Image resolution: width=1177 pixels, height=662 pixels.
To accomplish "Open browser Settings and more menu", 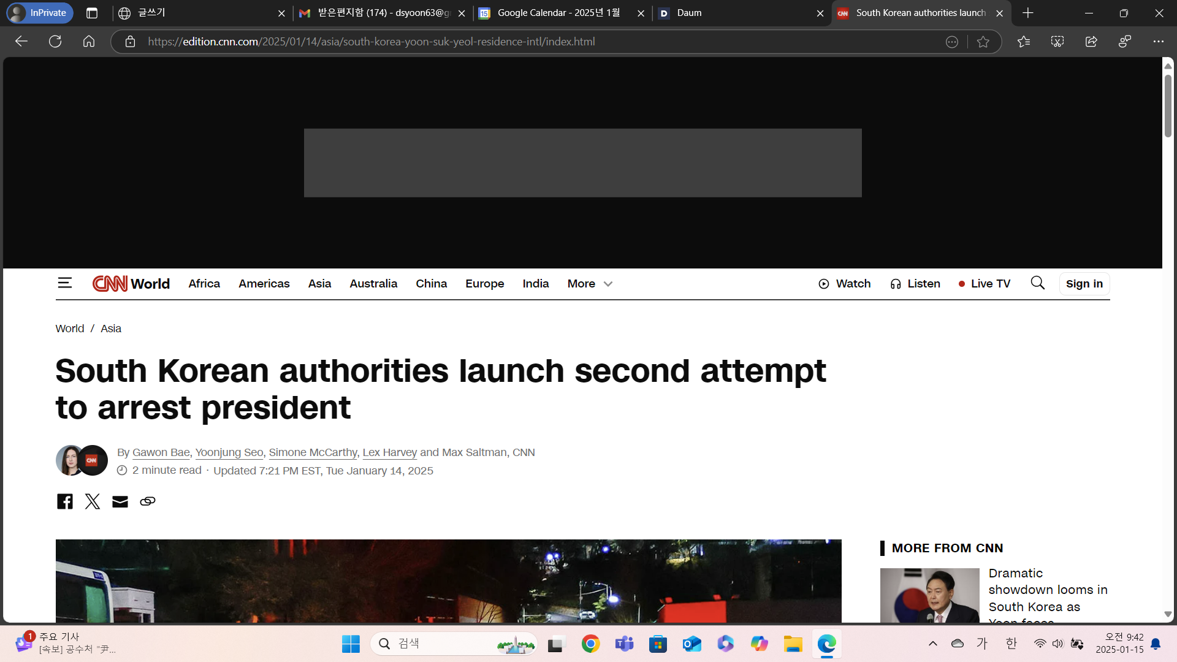I will coord(1158,42).
